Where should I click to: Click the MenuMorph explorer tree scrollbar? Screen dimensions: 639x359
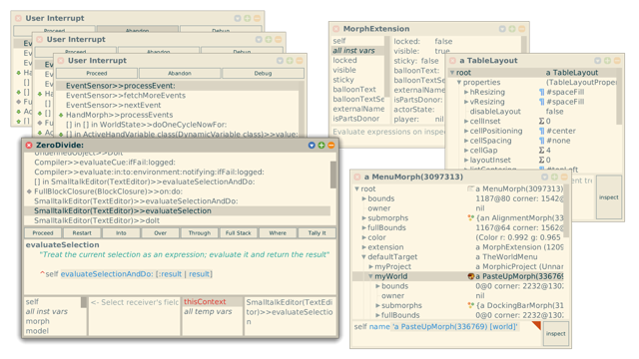coord(566,210)
